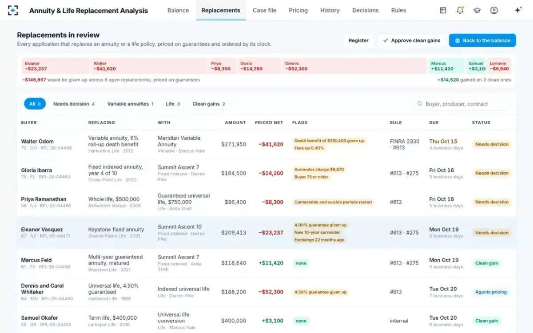Open Gloria Ibarra's row

tap(266, 173)
